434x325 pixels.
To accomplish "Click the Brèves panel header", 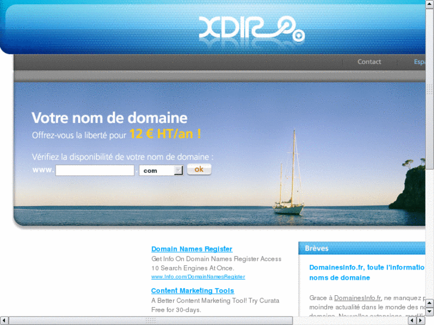I will [362, 248].
